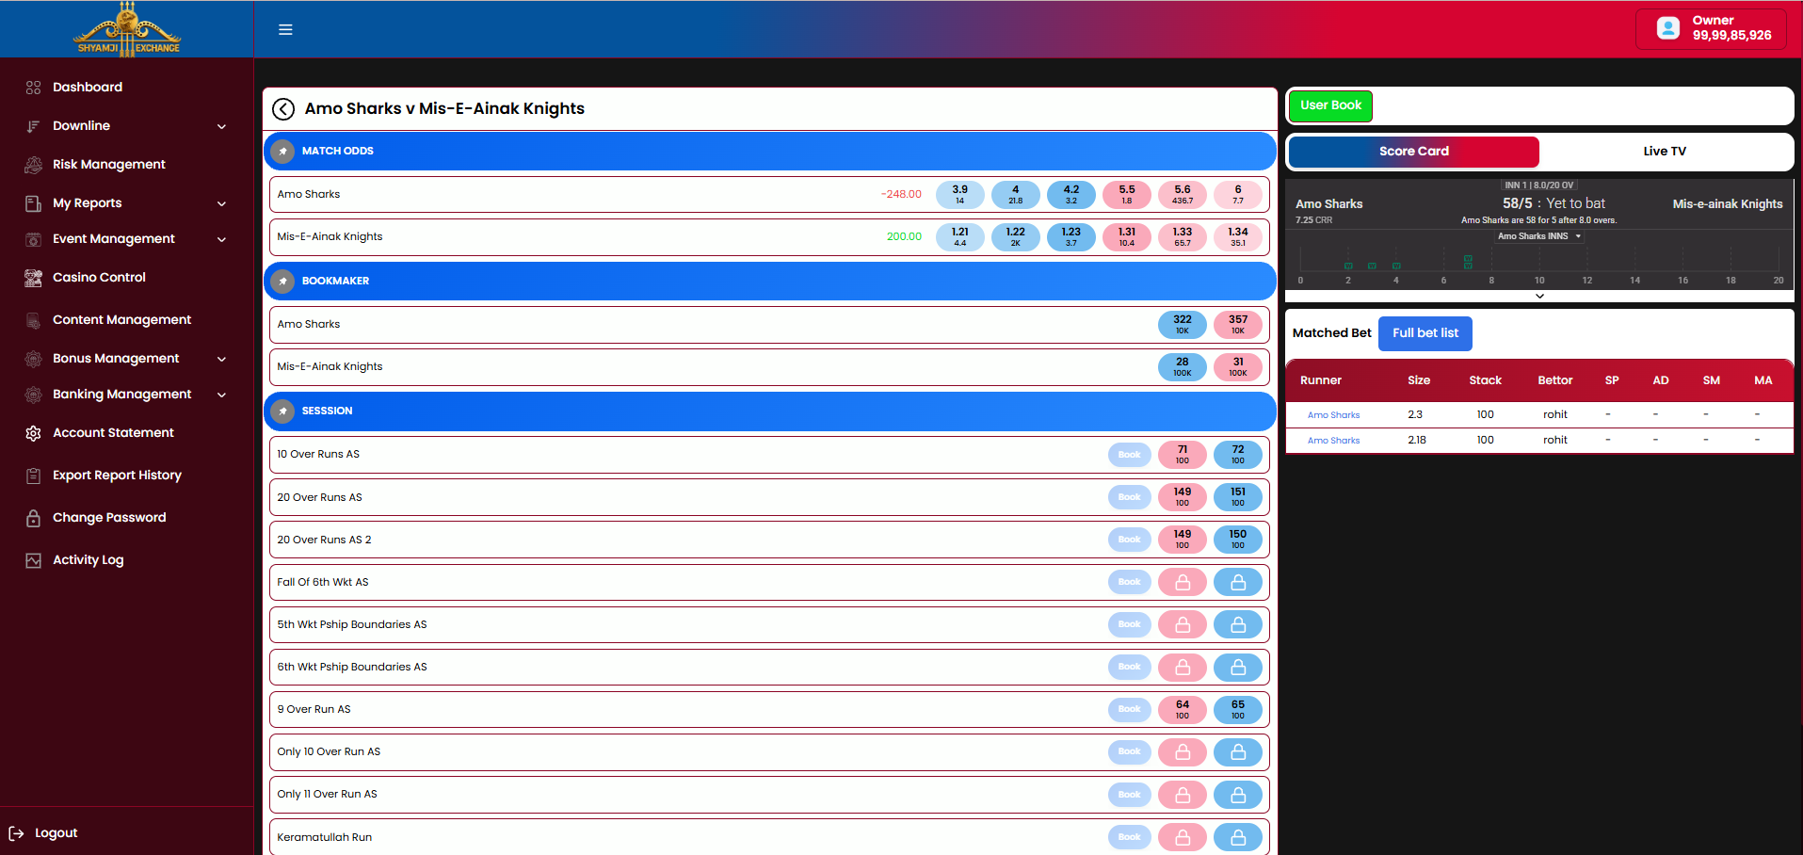Click bookmaker Mis-E-Ainak Knights lay 31
The width and height of the screenshot is (1803, 855).
click(x=1238, y=367)
